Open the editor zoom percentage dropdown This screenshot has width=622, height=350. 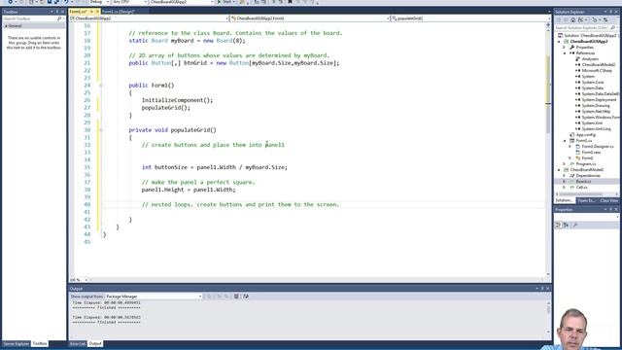point(79,280)
